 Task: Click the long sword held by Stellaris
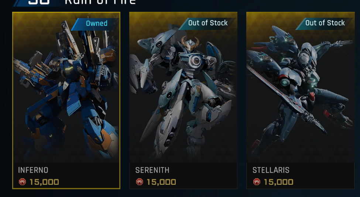coord(286,99)
